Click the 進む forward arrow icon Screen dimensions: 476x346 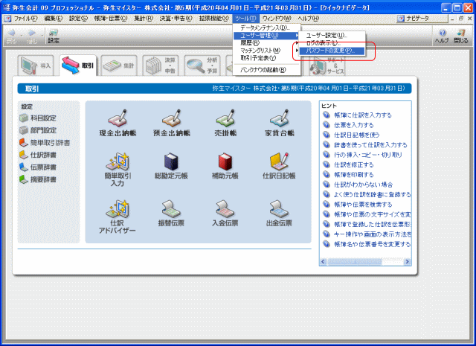31,36
